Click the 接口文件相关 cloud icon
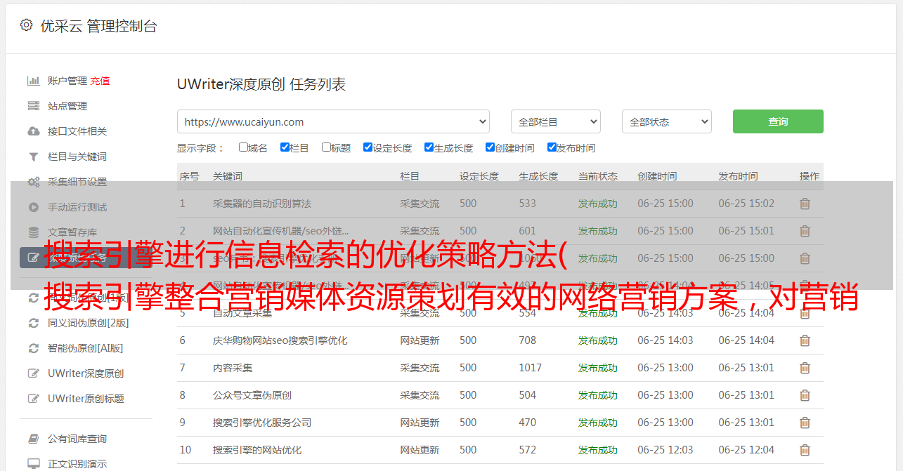Viewport: 903px width, 471px height. (x=33, y=131)
